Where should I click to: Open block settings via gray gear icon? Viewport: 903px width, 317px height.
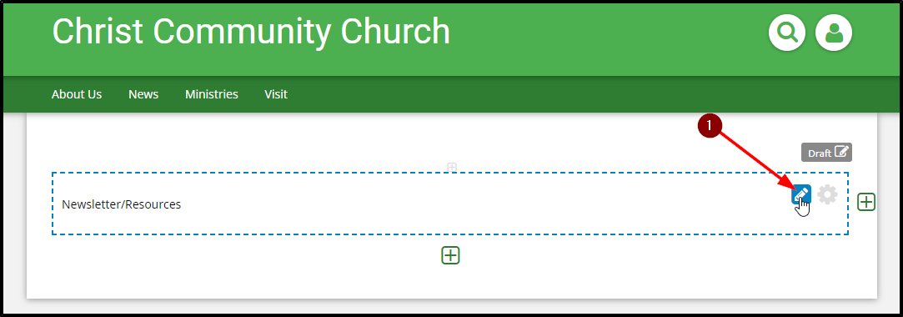[828, 195]
